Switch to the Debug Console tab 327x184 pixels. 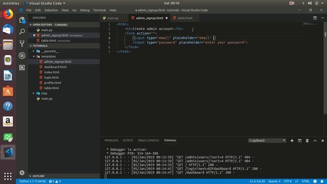pyautogui.click(x=148, y=141)
